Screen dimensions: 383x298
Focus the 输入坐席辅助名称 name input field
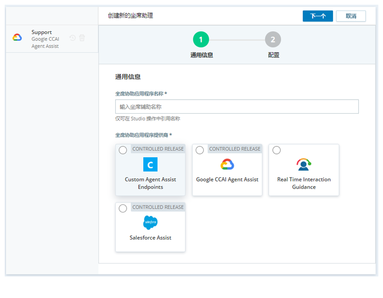click(x=237, y=107)
